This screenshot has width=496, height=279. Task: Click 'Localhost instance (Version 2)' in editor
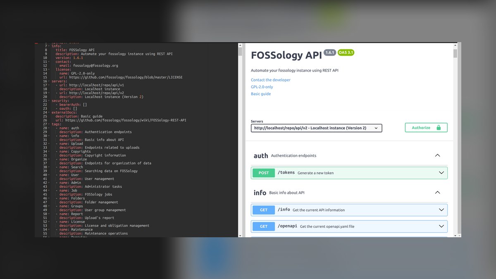(114, 97)
